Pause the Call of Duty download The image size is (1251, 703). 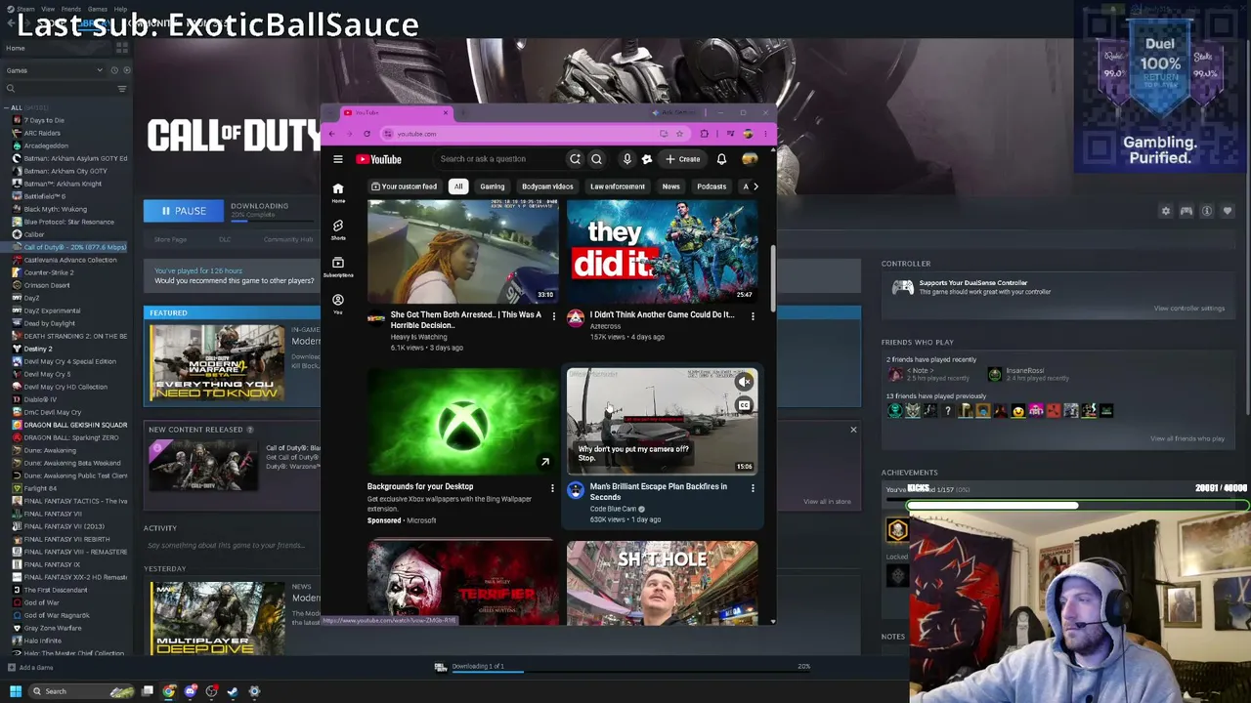[x=184, y=211]
